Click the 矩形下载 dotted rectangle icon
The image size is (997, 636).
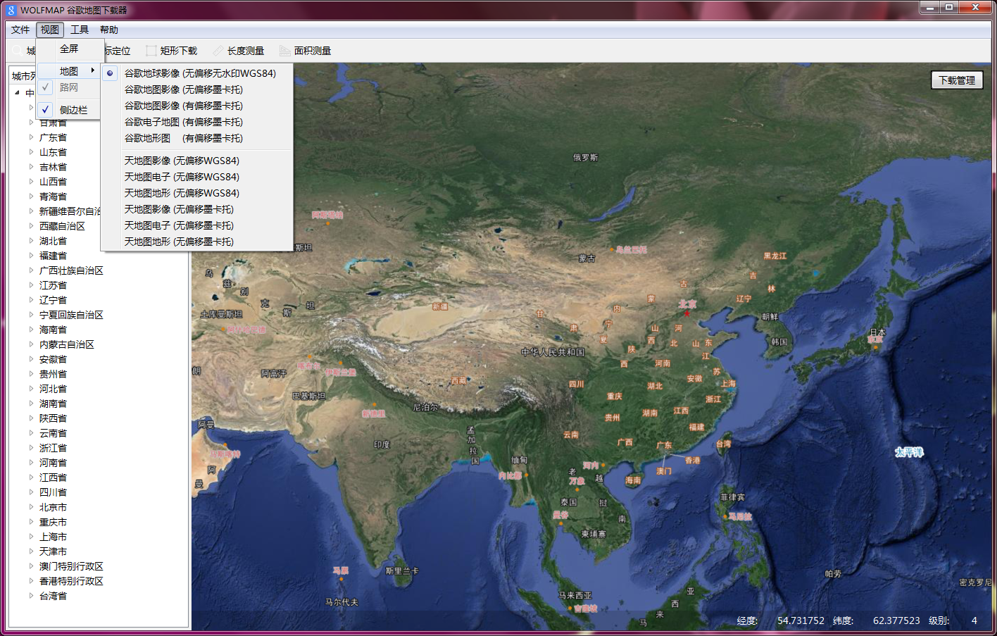(151, 51)
